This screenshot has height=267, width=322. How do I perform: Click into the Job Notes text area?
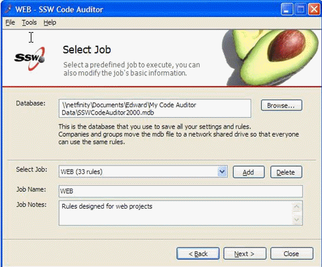[175, 213]
